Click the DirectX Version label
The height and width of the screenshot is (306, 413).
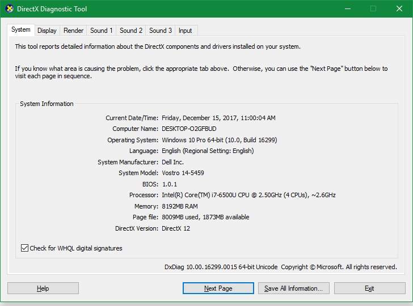(137, 228)
